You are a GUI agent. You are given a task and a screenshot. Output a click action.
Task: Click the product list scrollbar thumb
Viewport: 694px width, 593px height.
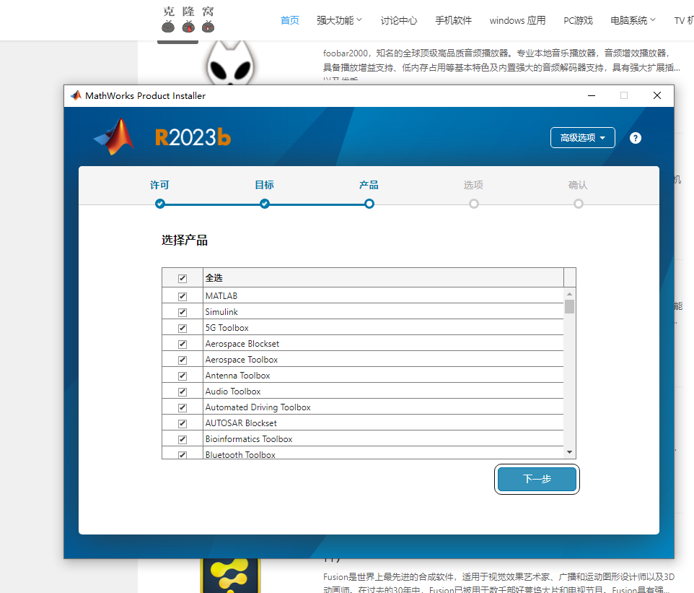570,307
